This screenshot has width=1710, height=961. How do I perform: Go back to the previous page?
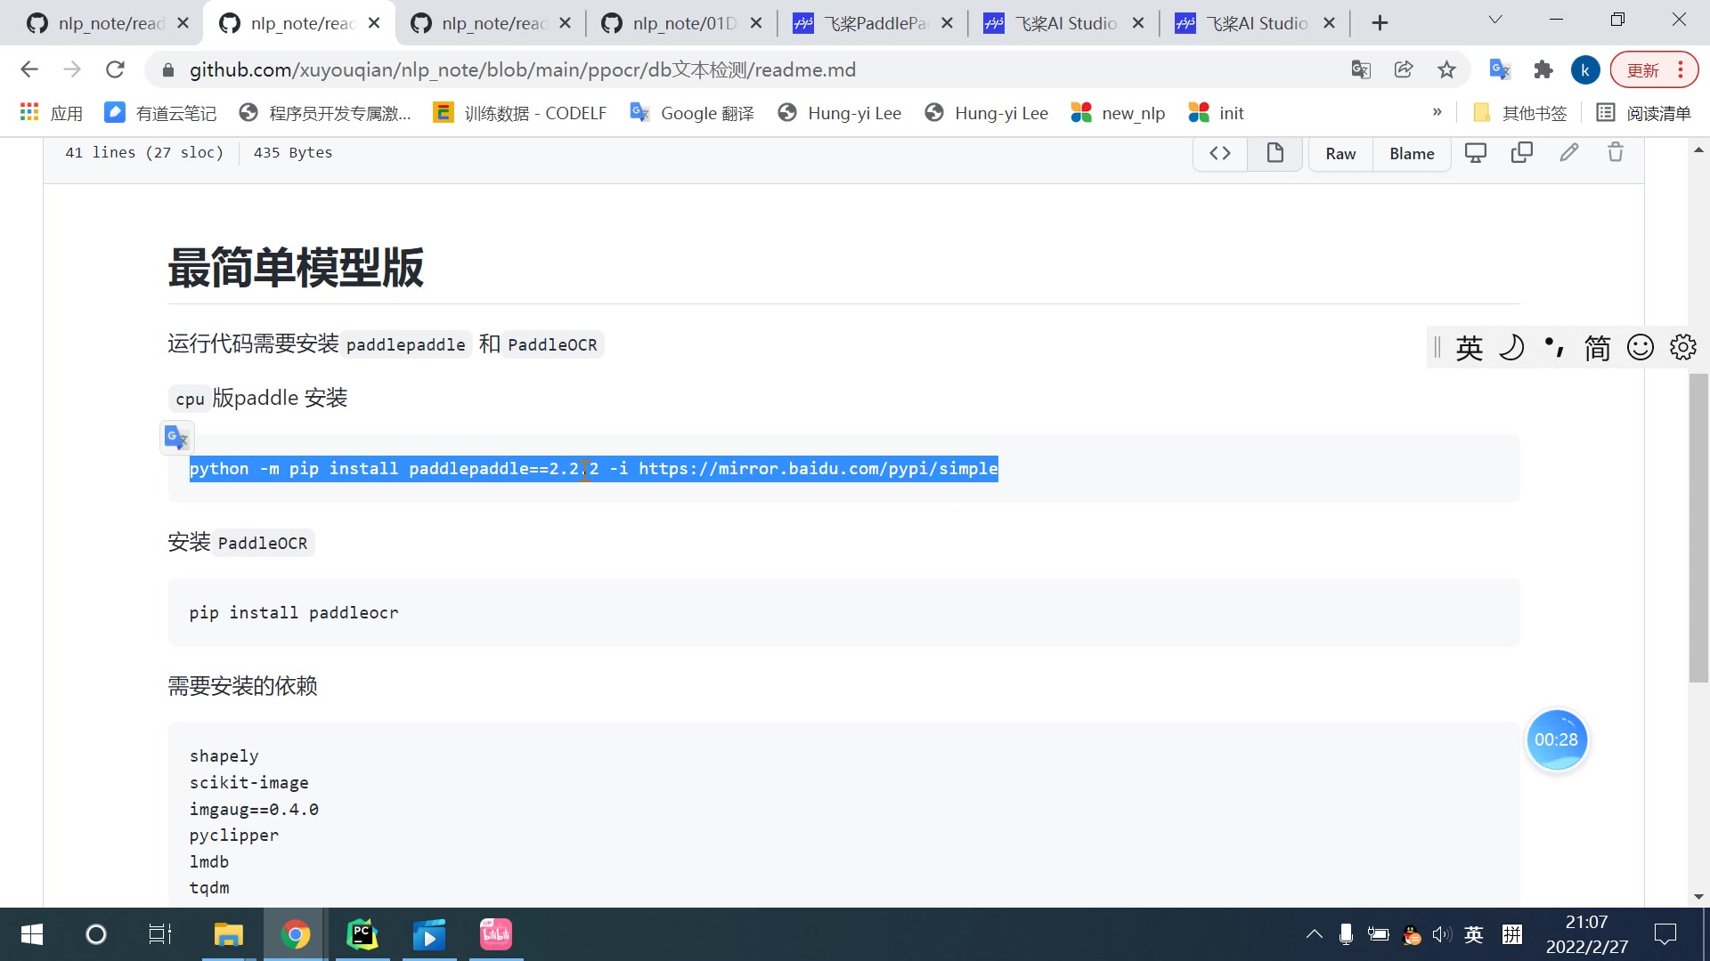[x=29, y=69]
